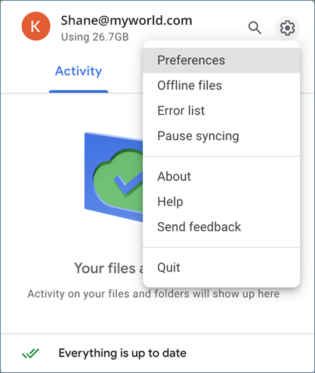Select Preferences from the menu

point(222,60)
